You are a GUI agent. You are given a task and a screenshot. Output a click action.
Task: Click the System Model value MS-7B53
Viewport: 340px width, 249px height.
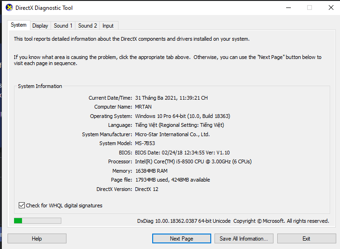(145, 143)
